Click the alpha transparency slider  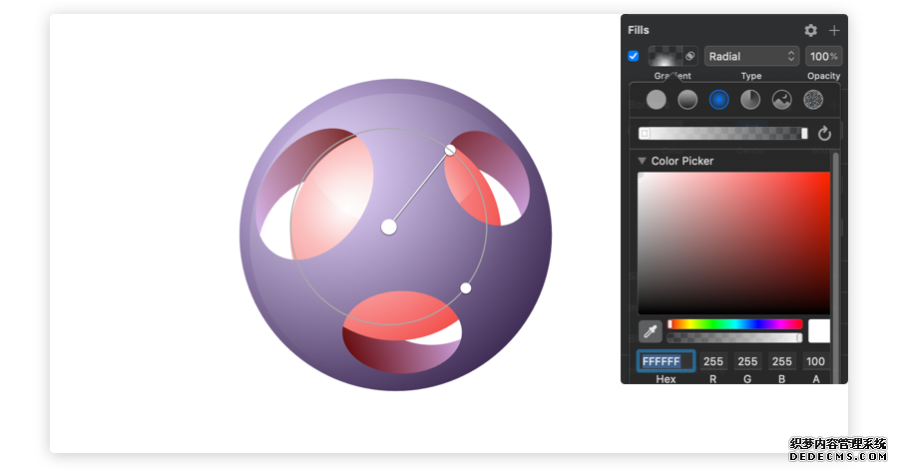[x=734, y=337]
